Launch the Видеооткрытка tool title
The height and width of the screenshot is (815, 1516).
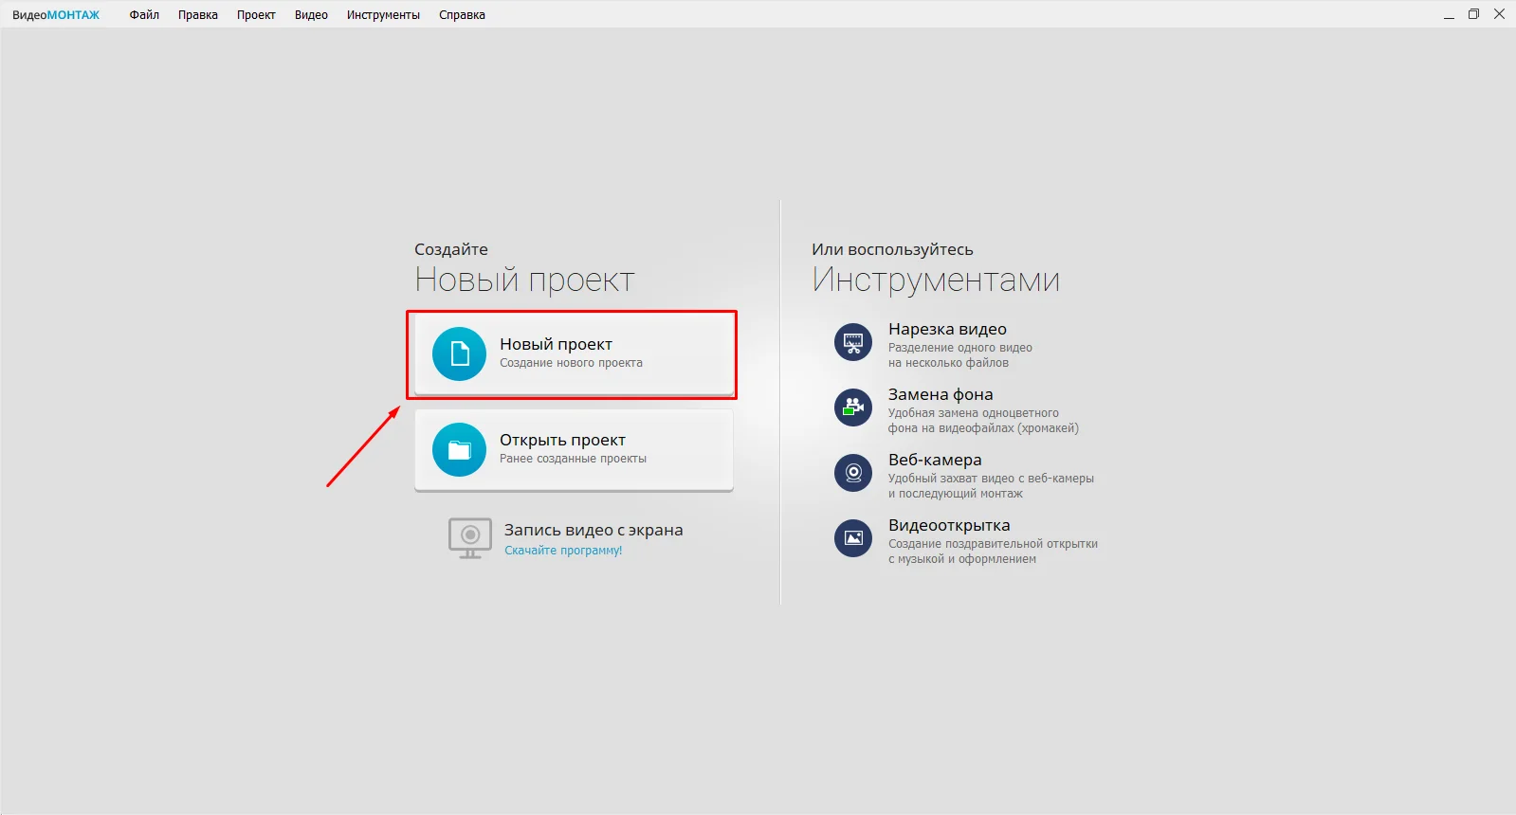pos(949,525)
